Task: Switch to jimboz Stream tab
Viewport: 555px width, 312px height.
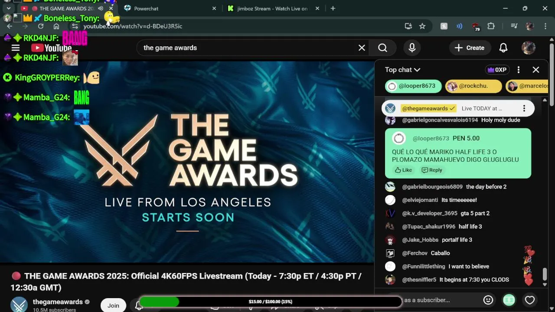Action: (x=273, y=8)
